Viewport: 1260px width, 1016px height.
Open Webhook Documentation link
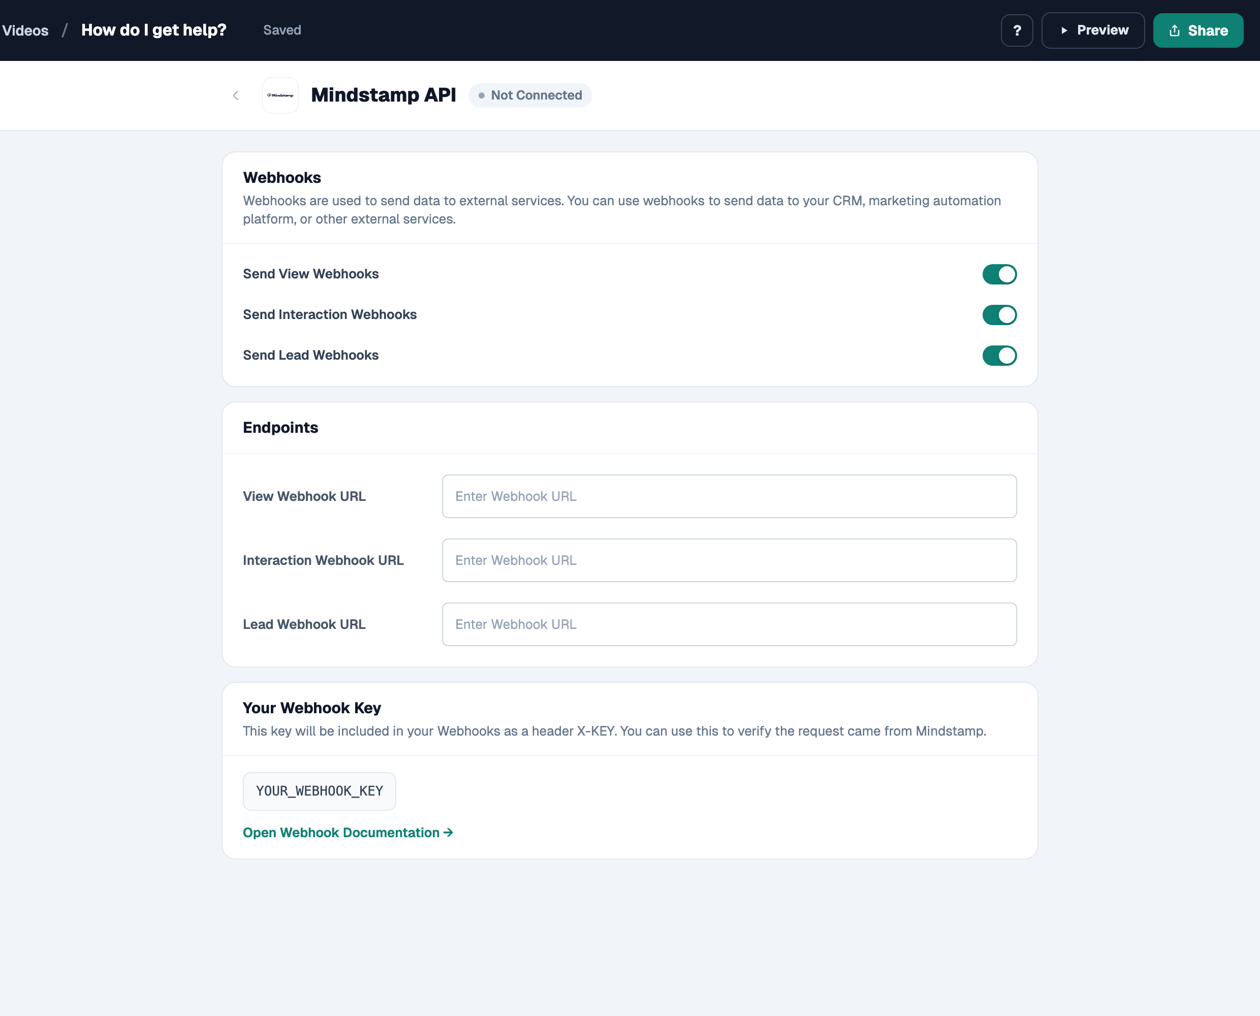(348, 832)
